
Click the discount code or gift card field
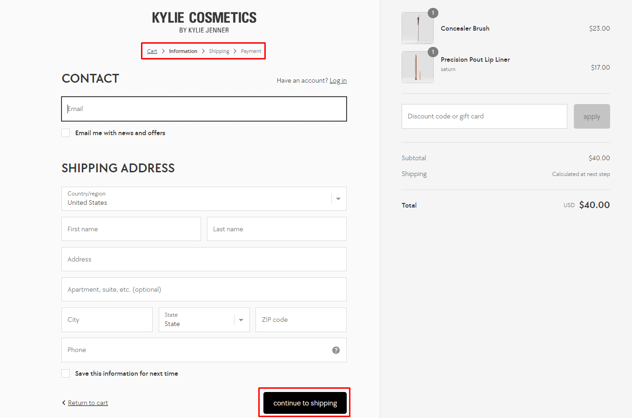pyautogui.click(x=484, y=116)
